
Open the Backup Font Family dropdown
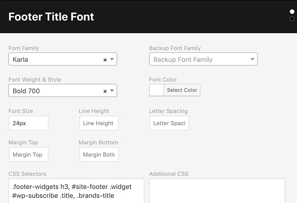click(203, 59)
